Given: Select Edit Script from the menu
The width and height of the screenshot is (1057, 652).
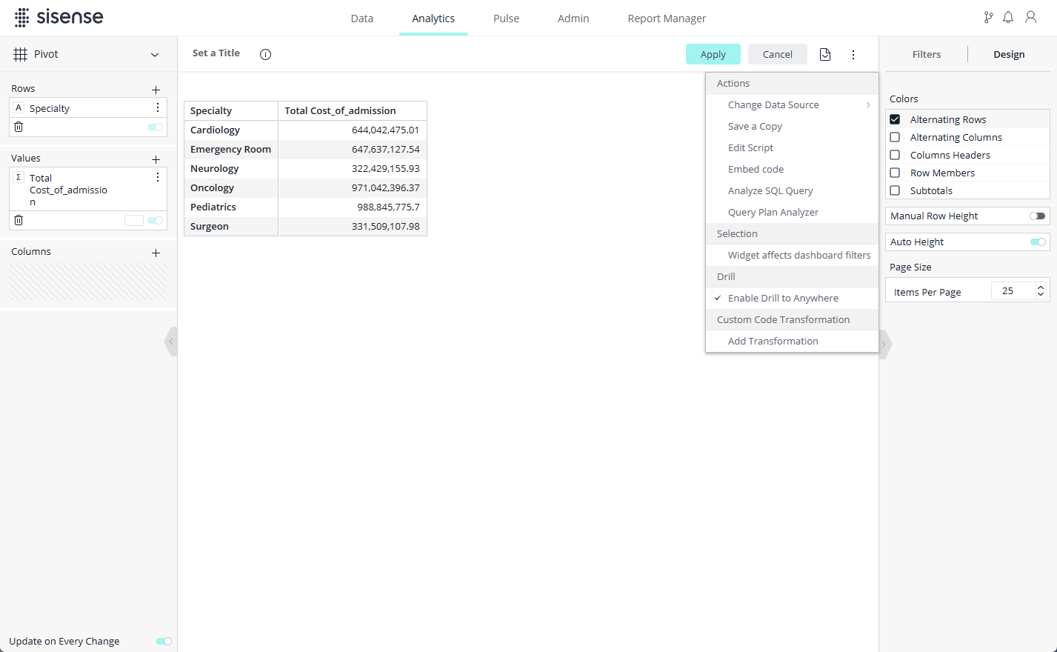Looking at the screenshot, I should tap(750, 148).
